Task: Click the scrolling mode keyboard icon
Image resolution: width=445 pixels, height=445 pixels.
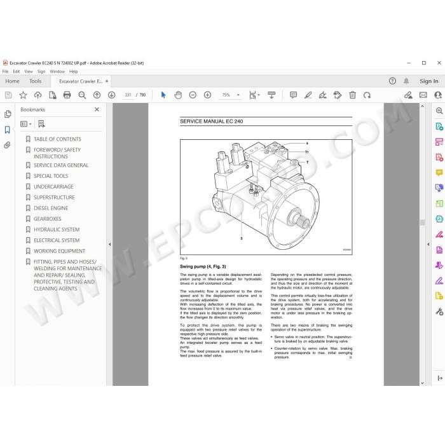Action: [271, 95]
